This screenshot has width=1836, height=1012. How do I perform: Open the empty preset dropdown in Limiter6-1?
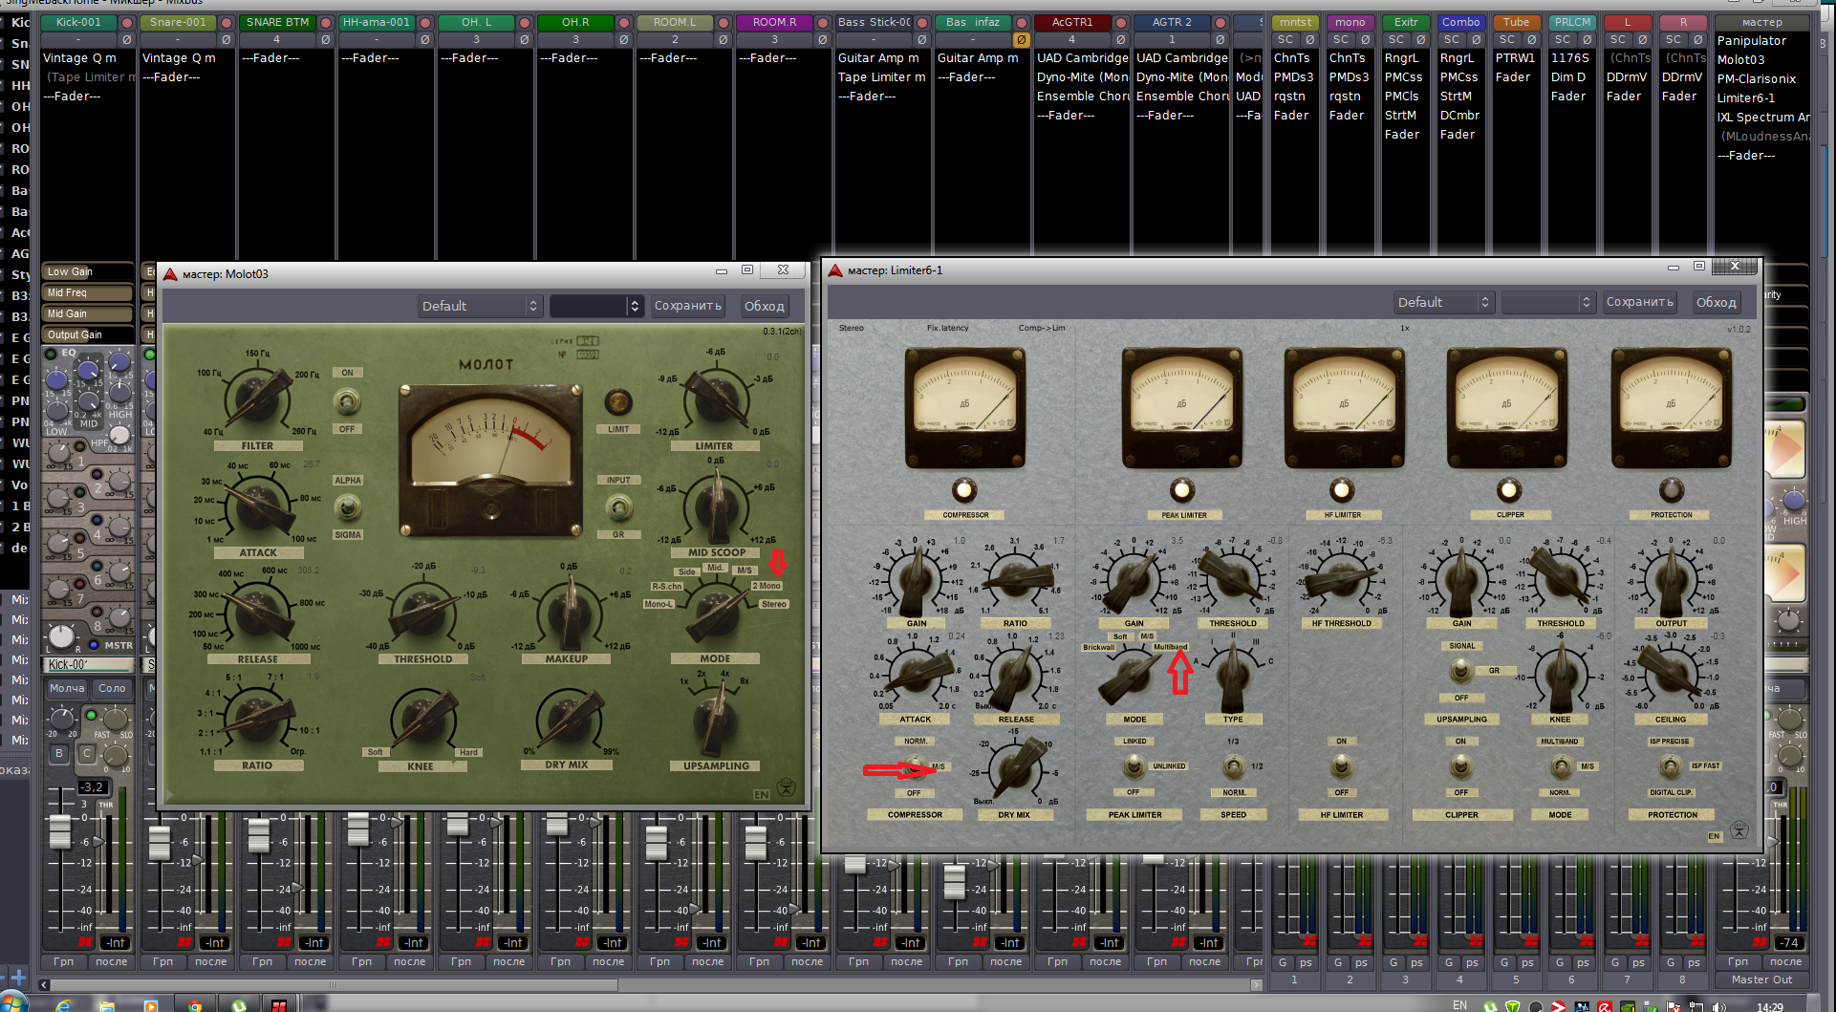(x=1547, y=302)
